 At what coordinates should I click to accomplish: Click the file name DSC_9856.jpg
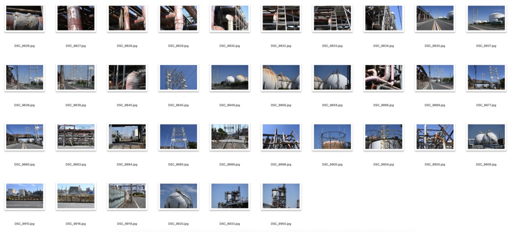coord(281,105)
